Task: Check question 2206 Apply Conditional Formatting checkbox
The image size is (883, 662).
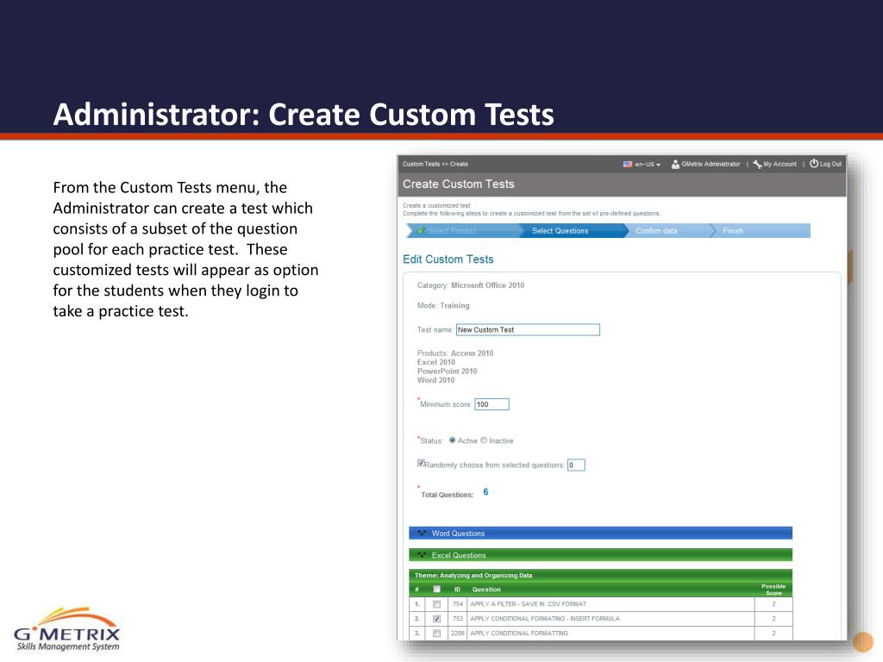Action: point(436,634)
